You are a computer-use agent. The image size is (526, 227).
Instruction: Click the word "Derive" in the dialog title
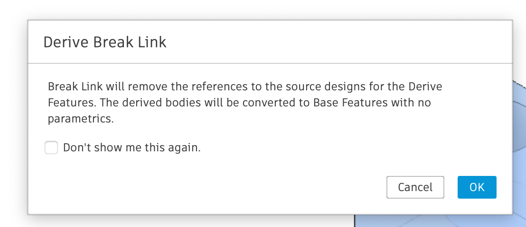pyautogui.click(x=66, y=42)
